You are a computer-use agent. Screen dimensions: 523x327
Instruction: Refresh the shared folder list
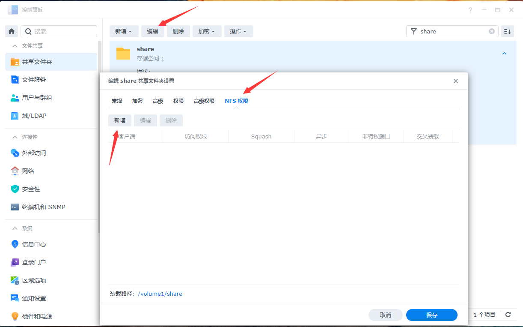pyautogui.click(x=508, y=315)
